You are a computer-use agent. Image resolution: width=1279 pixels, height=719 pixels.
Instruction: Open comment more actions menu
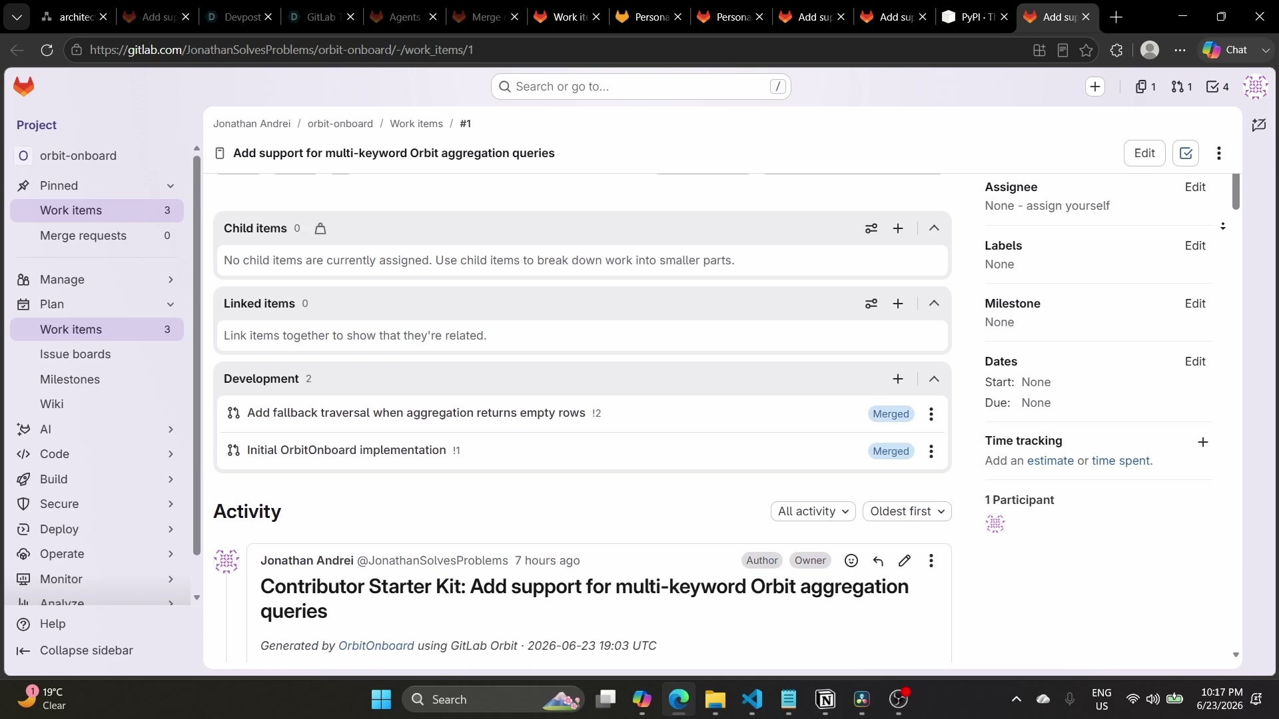point(931,561)
